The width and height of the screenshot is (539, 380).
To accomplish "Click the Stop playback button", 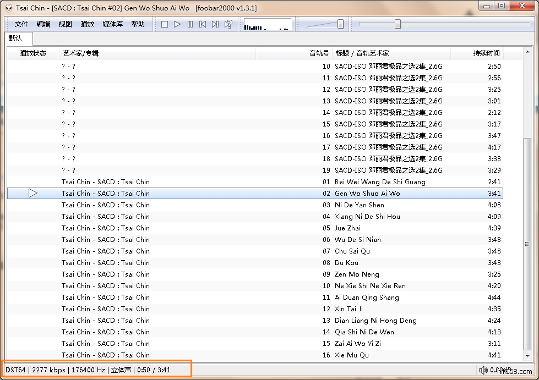I will 165,24.
